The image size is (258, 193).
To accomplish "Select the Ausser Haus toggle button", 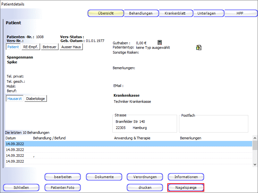I will click(71, 47).
